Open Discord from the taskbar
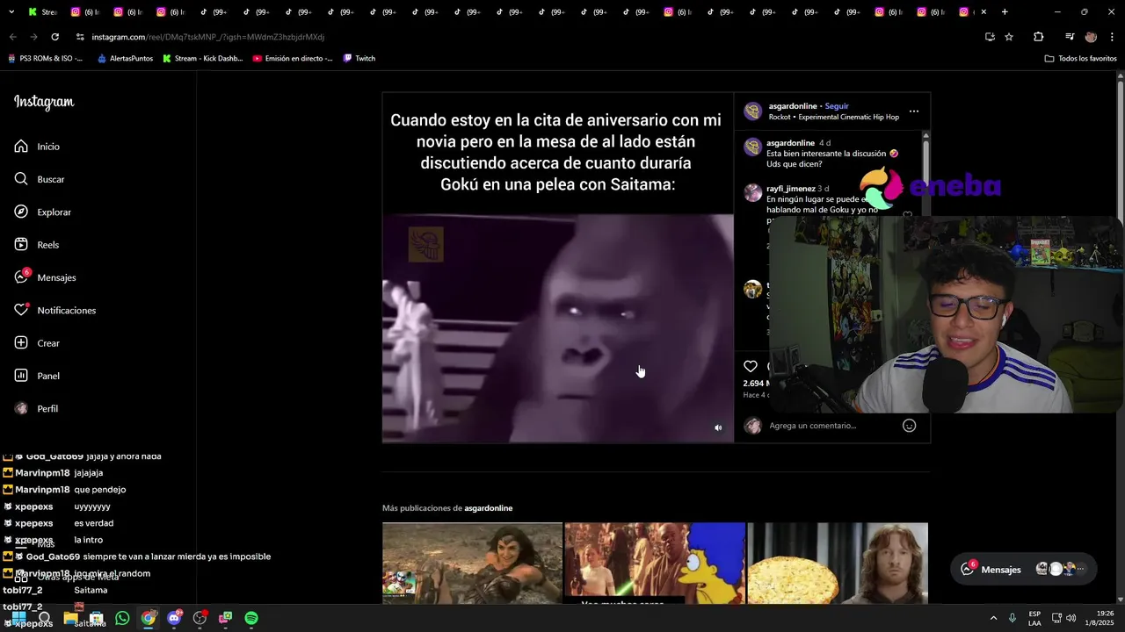The image size is (1125, 632). tap(174, 618)
